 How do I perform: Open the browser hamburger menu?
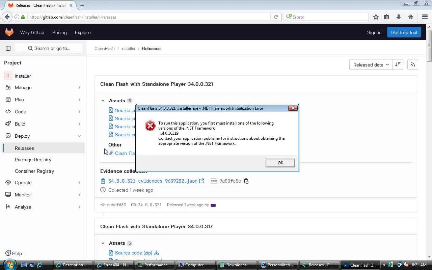(x=425, y=17)
